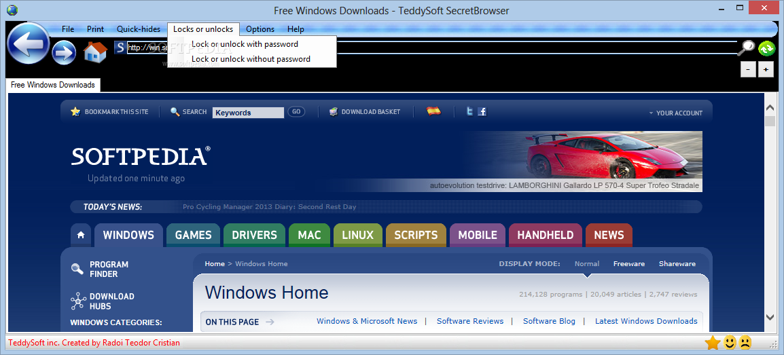The image size is (784, 355).
Task: Open the SCRIPTS category tab
Action: [x=416, y=235]
